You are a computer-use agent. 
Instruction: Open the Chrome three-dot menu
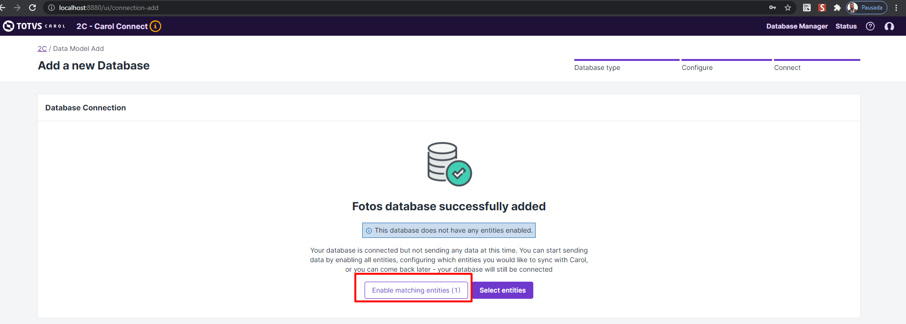point(896,8)
